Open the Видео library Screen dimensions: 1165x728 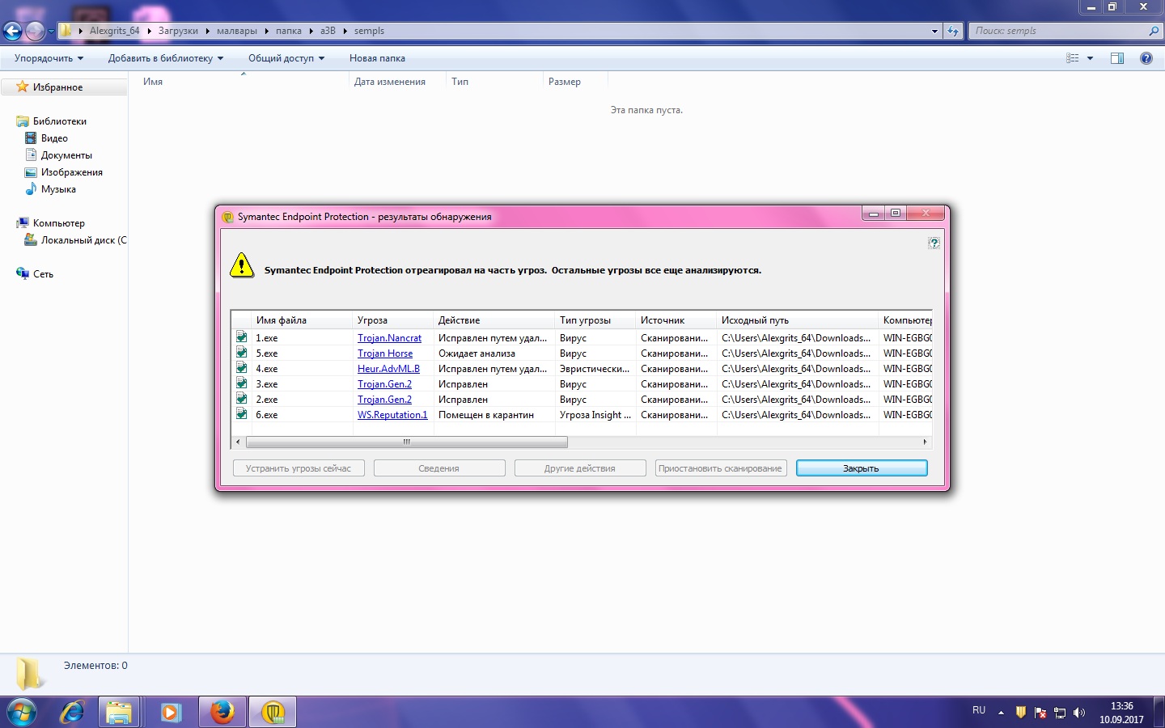click(x=54, y=138)
